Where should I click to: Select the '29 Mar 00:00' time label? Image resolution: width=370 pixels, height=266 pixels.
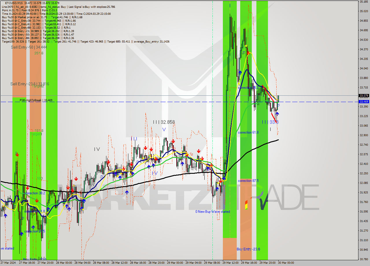point(175,263)
